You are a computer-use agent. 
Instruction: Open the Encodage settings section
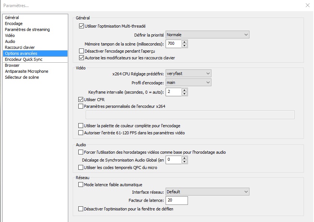click(x=14, y=24)
